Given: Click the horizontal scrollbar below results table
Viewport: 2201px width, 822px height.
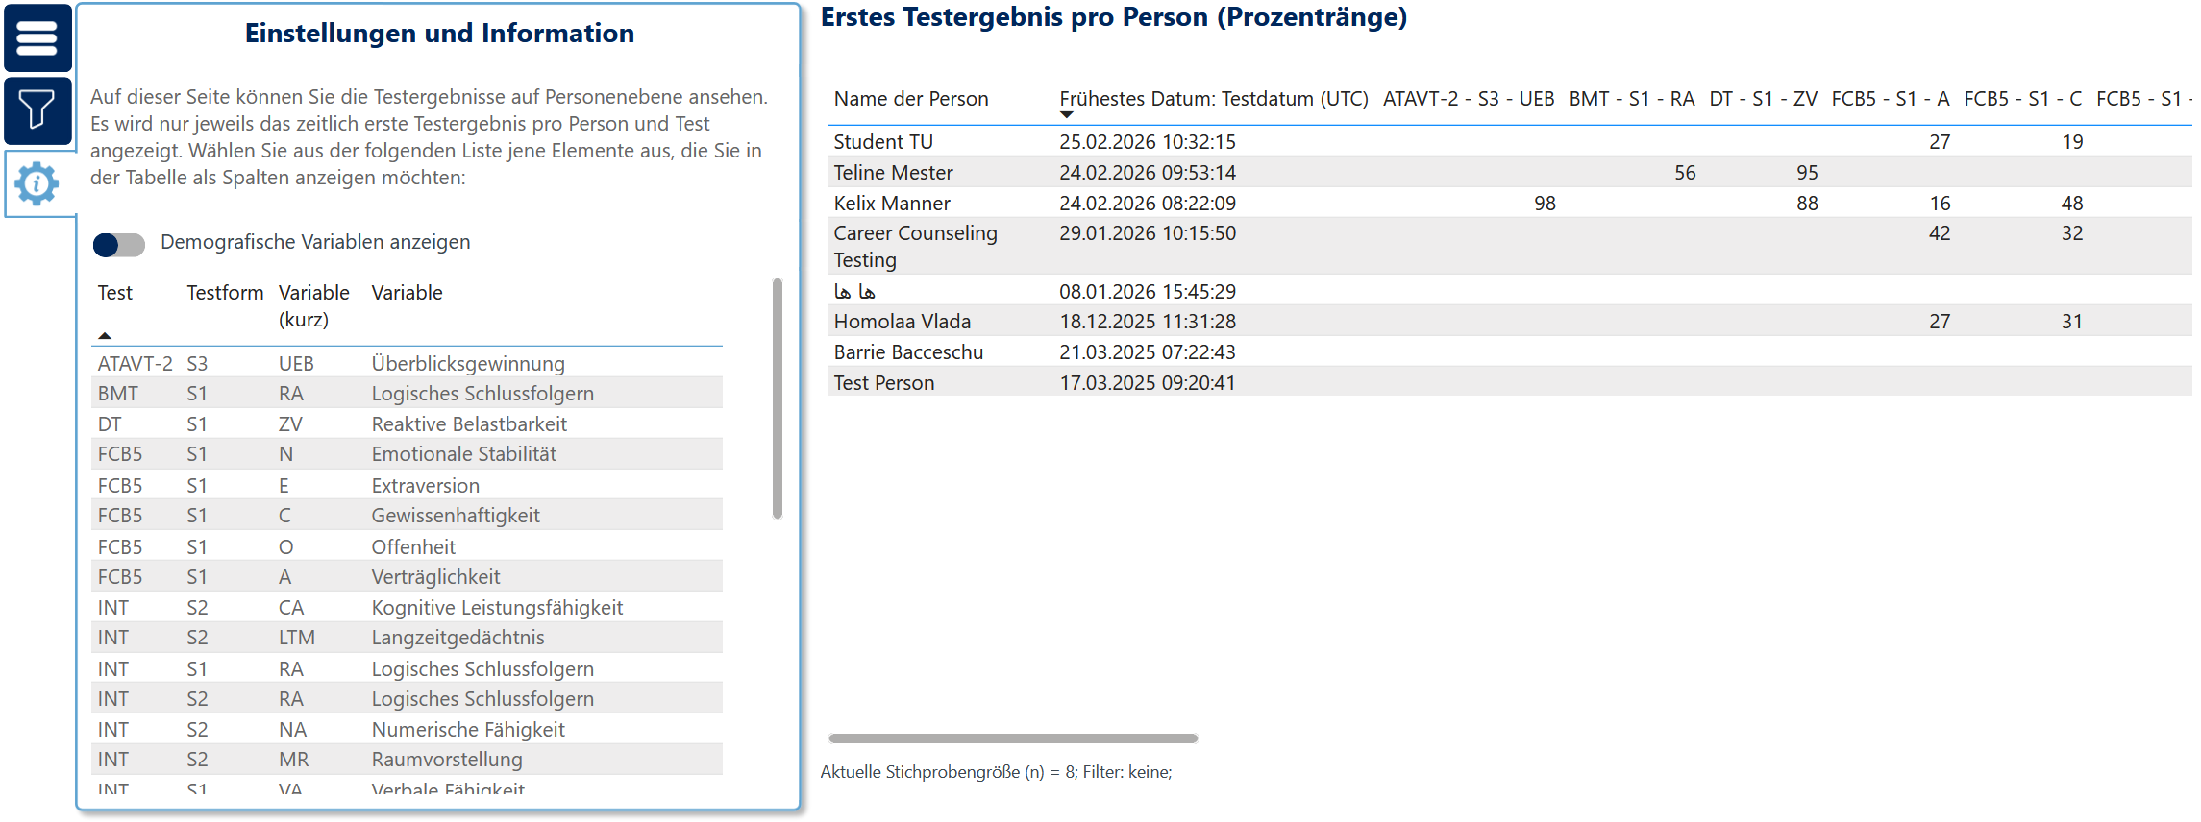Looking at the screenshot, I should click(x=1012, y=738).
